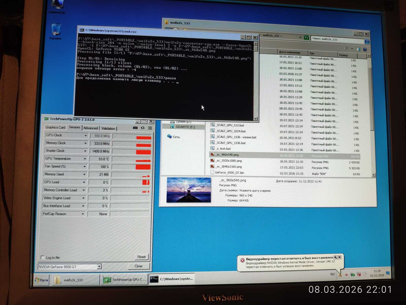Open the Explorer help question icon
The height and width of the screenshot is (305, 406).
[365, 50]
